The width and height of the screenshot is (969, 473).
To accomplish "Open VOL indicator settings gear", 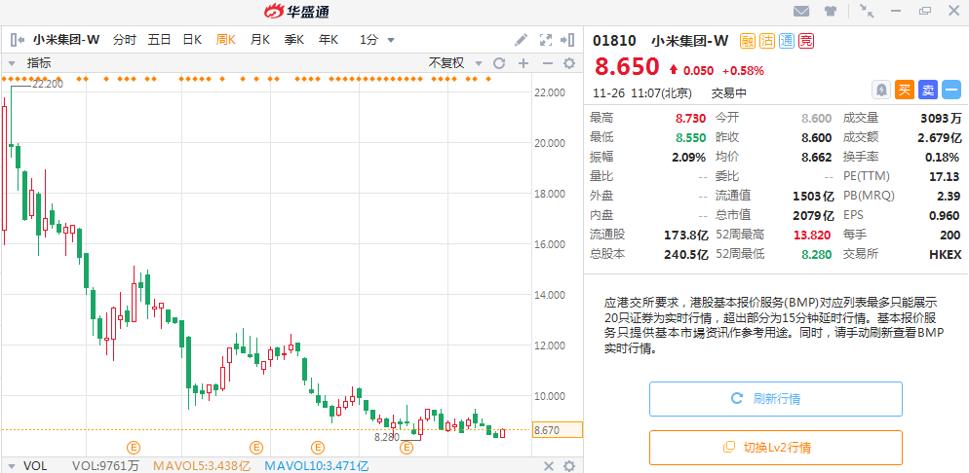I will click(569, 466).
